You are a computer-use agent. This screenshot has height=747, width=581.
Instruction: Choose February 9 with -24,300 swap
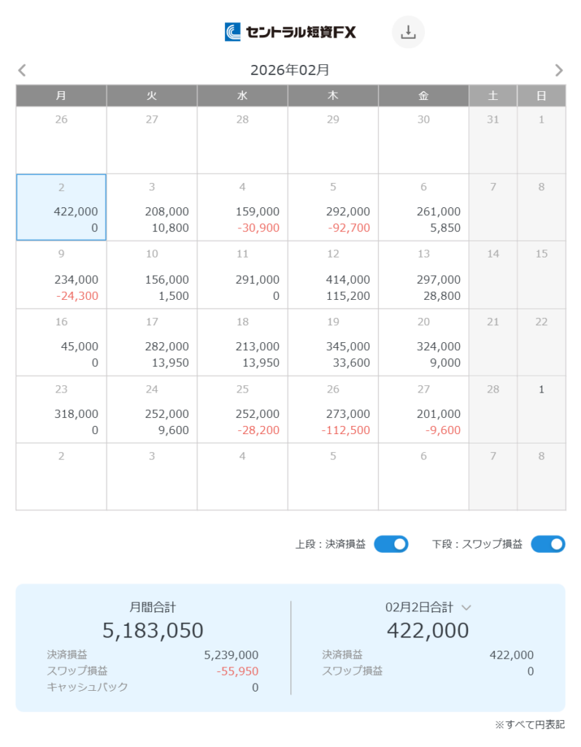click(x=61, y=275)
